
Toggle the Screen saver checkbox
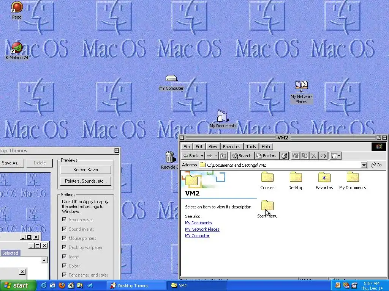coord(64,219)
